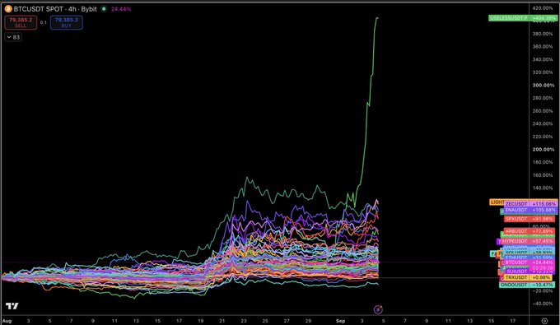Click the 79,385.3 BUY button

[67, 22]
